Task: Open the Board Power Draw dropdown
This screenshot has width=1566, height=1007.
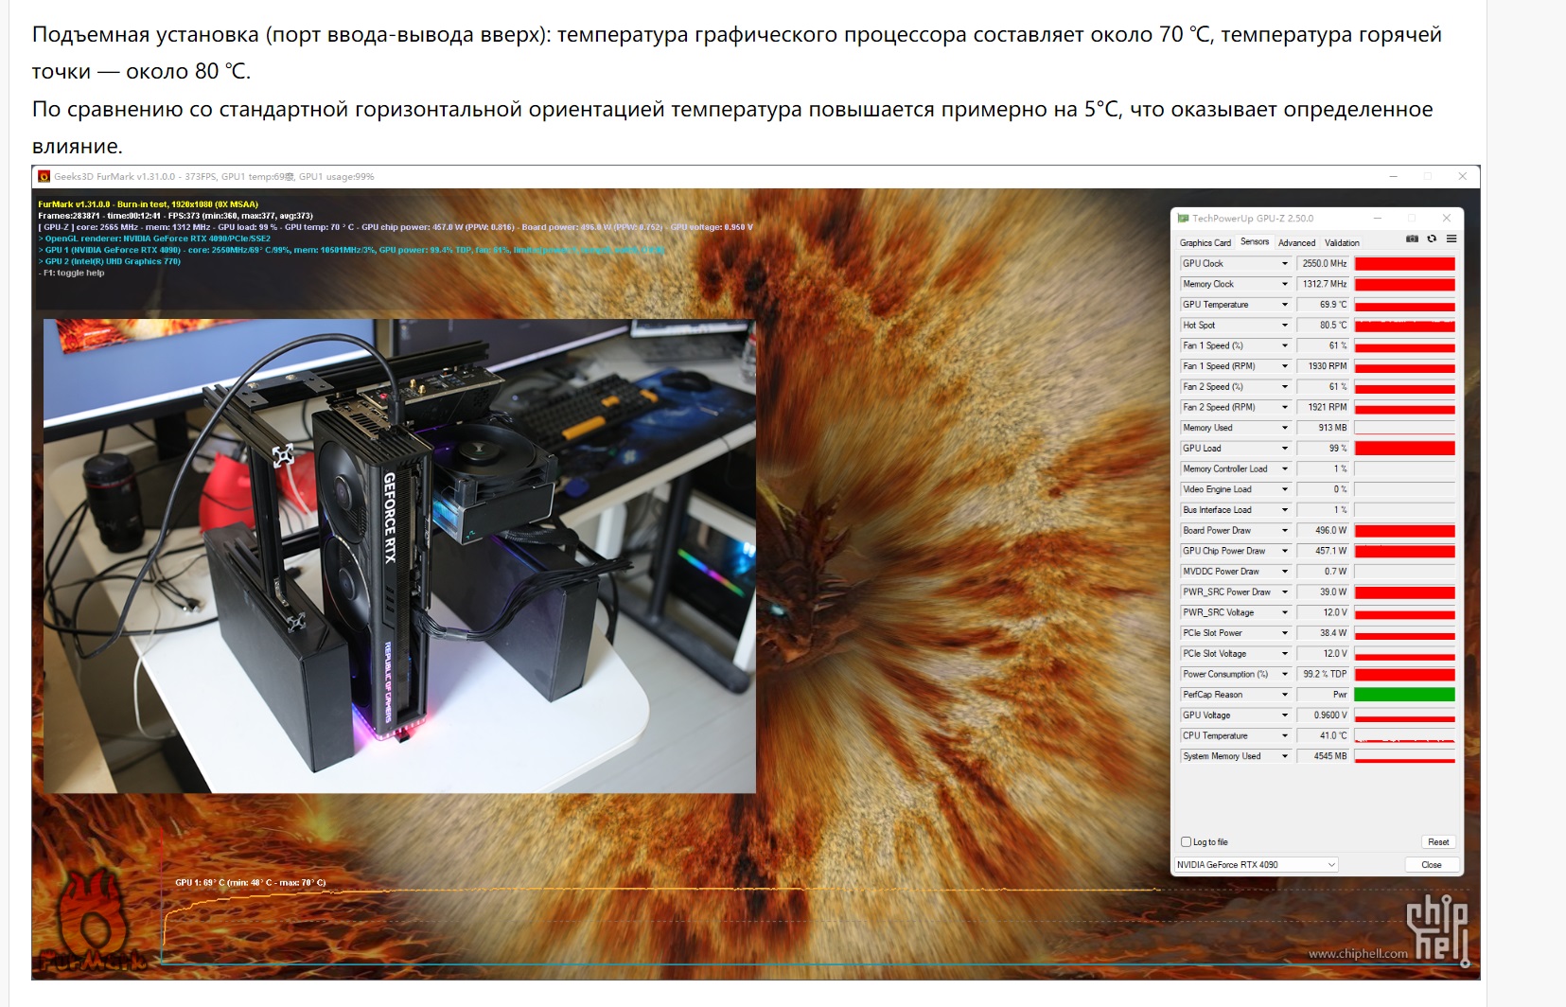Action: pos(1285,530)
